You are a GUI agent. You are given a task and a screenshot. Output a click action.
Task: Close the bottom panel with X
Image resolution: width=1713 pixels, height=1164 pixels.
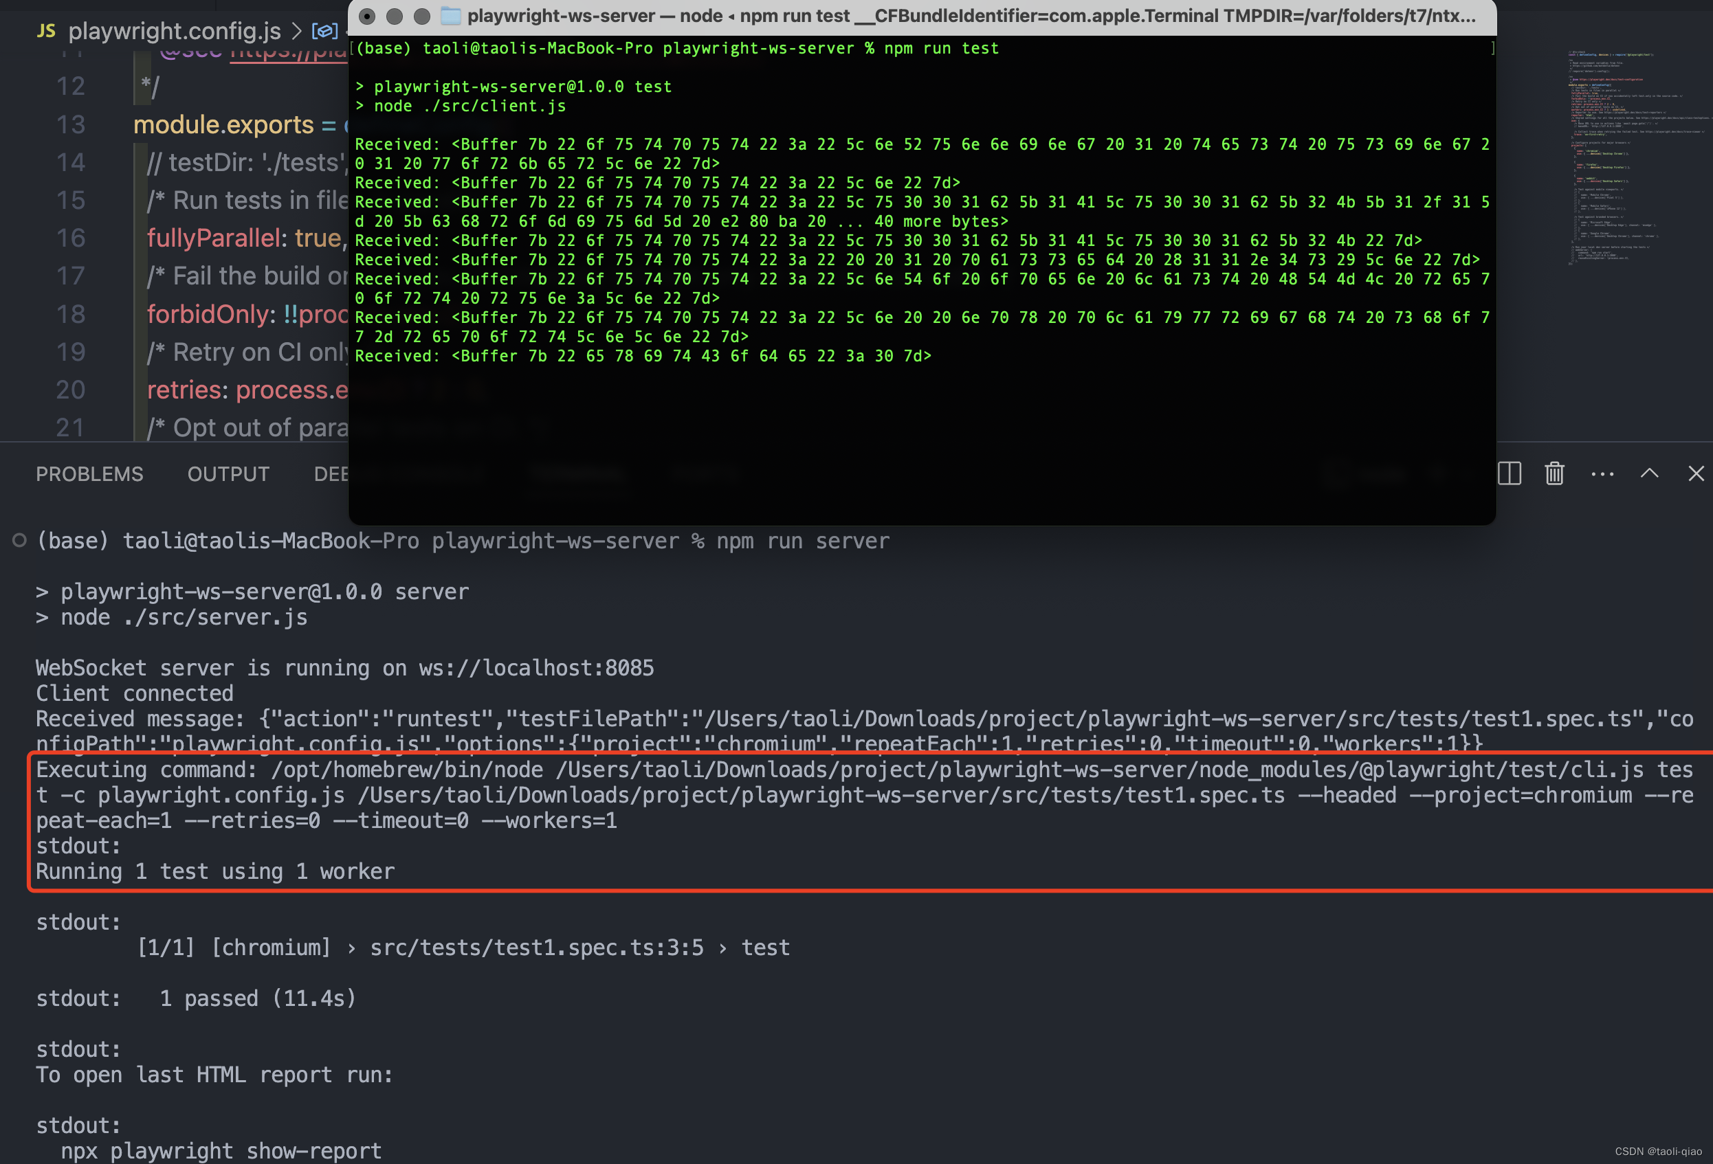point(1696,473)
